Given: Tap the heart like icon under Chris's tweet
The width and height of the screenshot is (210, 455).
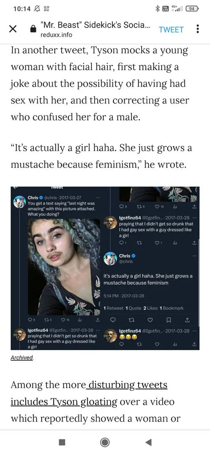Looking at the screenshot, I should coord(150,320).
